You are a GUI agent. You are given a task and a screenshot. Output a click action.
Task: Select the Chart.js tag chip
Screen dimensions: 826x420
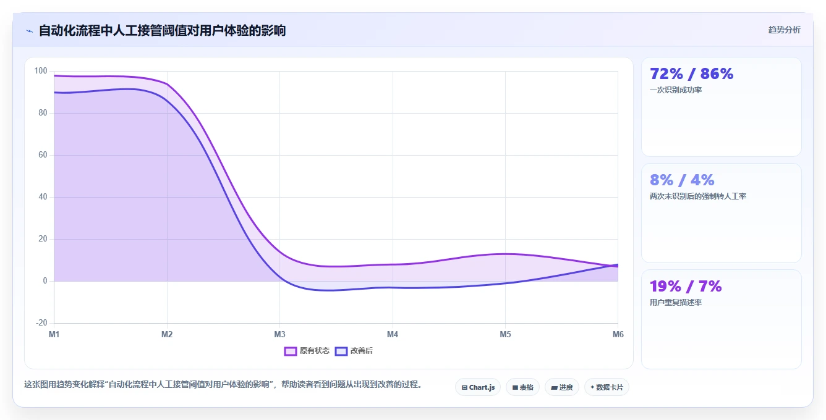tap(478, 387)
